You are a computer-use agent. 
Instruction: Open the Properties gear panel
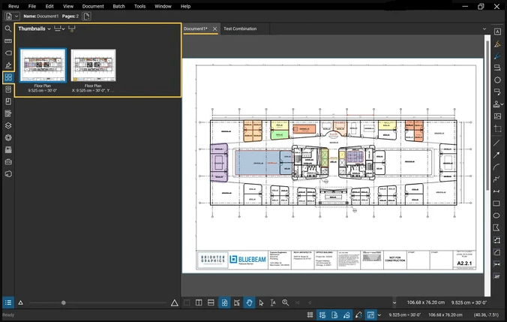pyautogui.click(x=8, y=137)
